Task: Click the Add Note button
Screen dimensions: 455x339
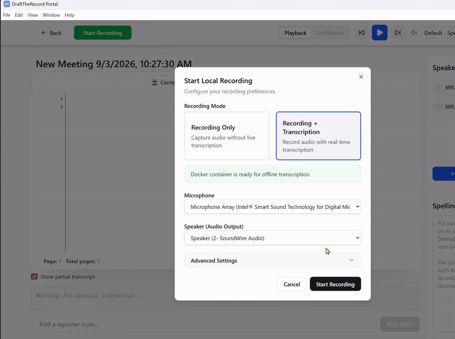Action: [x=399, y=324]
